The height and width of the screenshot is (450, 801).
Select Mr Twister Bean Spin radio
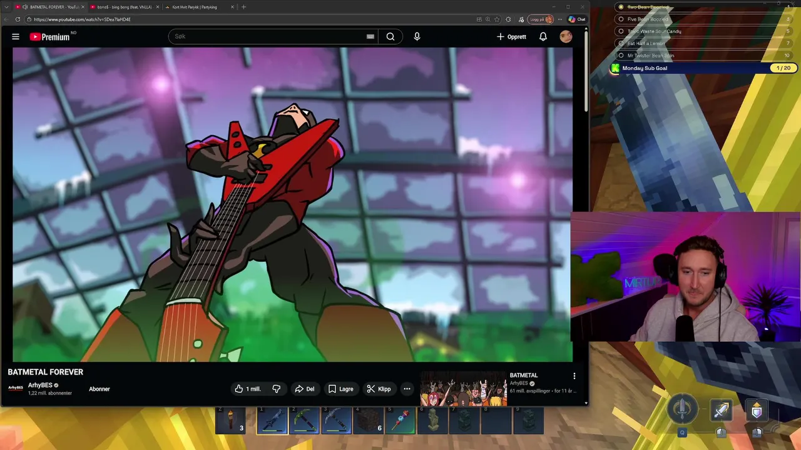621,56
